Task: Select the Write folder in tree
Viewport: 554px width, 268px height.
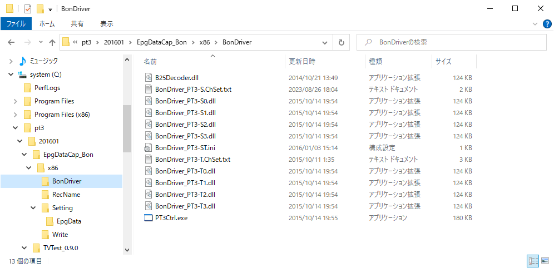Action: (60, 235)
